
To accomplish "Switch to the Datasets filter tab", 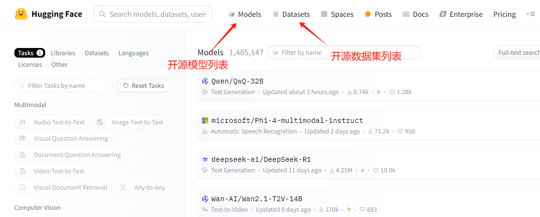I will coord(97,53).
